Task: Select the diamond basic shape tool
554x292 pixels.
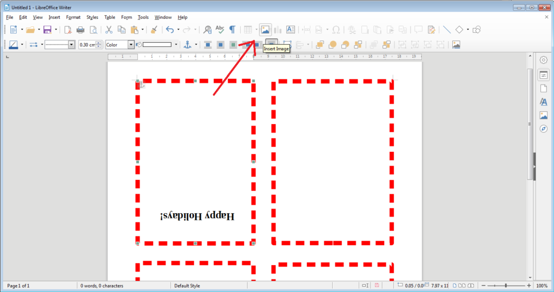Action: click(x=459, y=30)
